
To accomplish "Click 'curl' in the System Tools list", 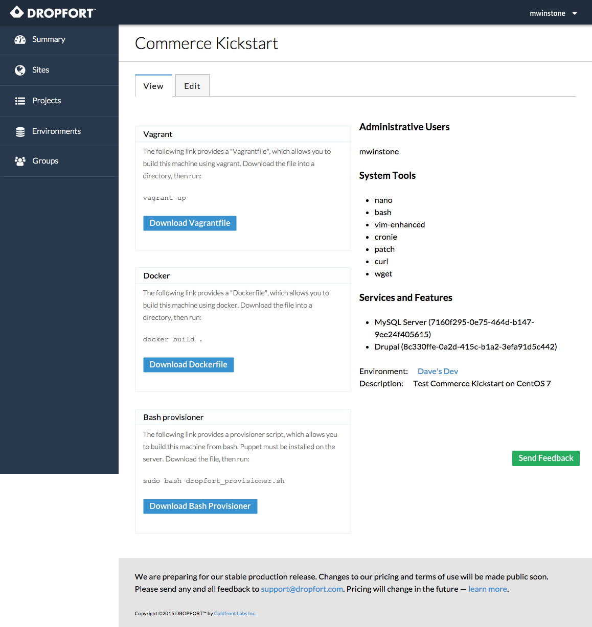I will click(x=381, y=262).
